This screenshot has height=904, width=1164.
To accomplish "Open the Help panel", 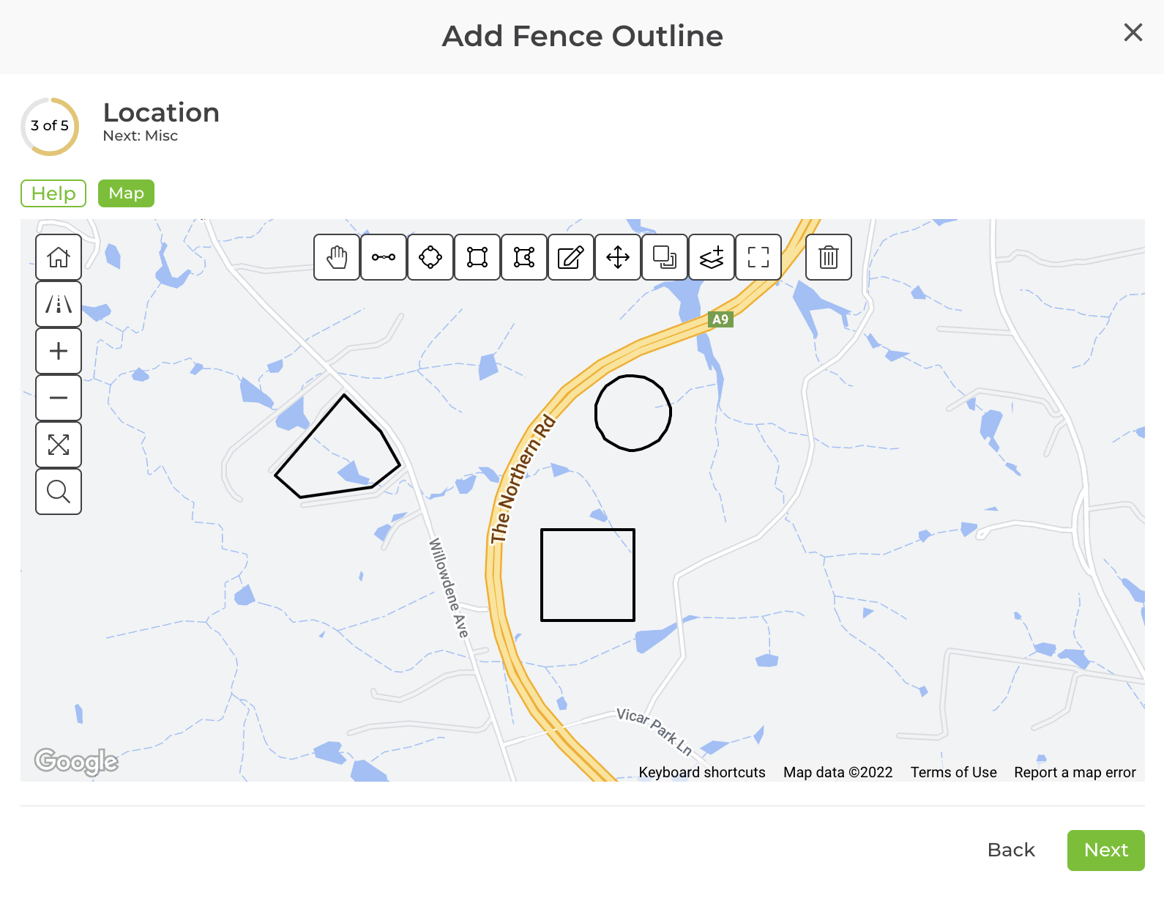I will point(53,193).
